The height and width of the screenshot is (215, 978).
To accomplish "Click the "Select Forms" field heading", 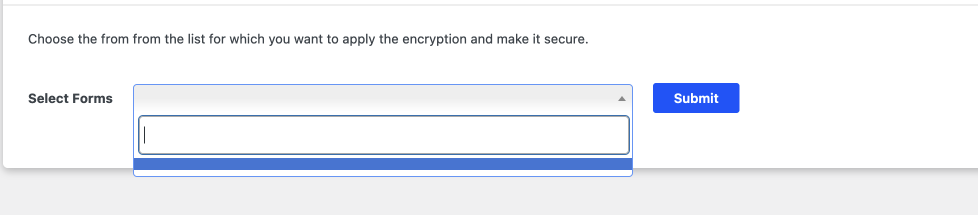I will click(70, 98).
